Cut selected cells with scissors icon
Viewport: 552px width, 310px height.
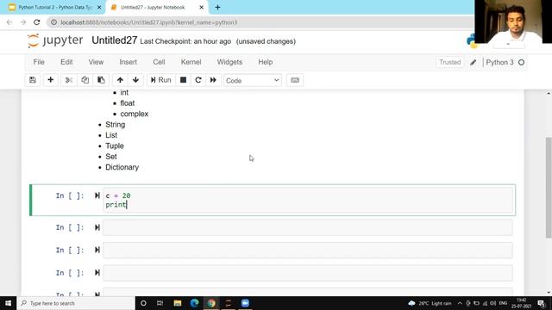(69, 80)
